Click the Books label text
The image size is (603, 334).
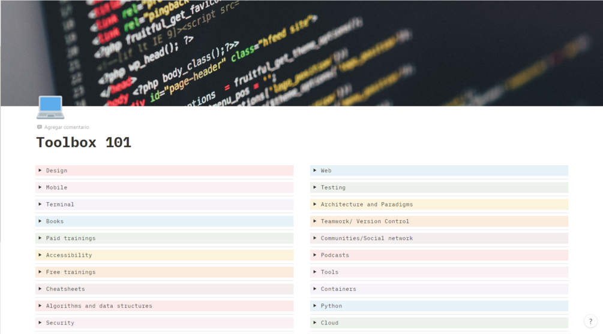[x=55, y=221]
